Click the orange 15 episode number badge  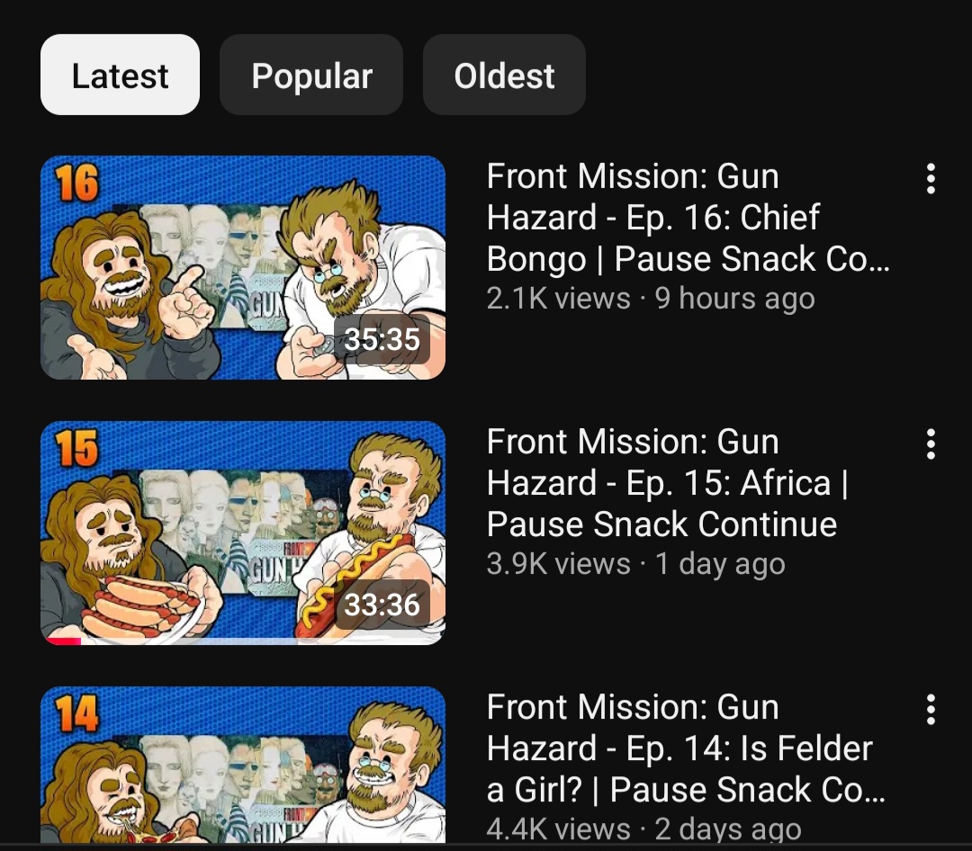pyautogui.click(x=76, y=448)
